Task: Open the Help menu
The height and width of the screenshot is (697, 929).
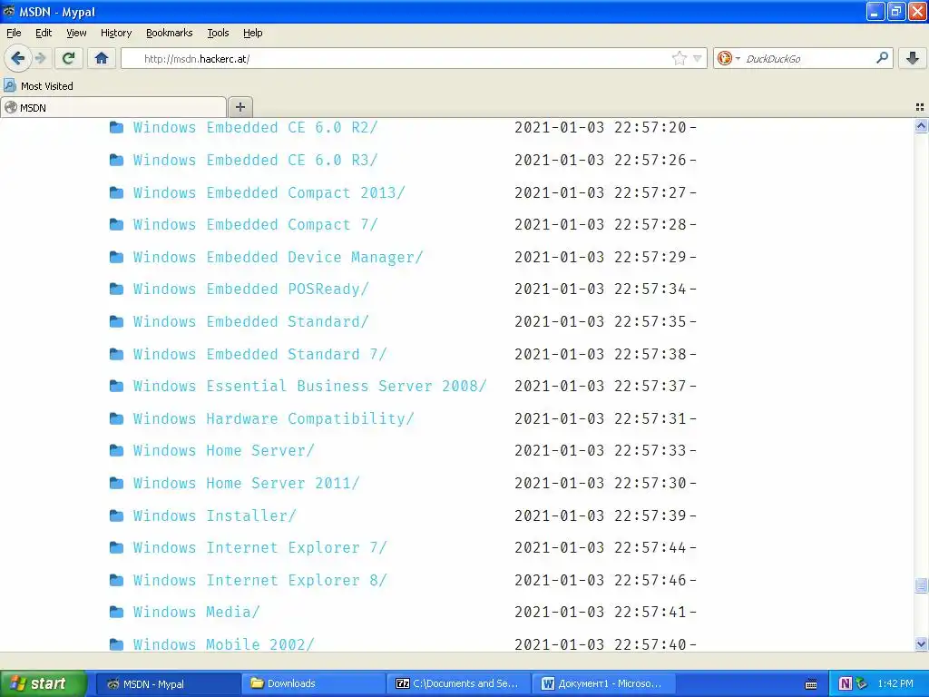Action: (252, 33)
